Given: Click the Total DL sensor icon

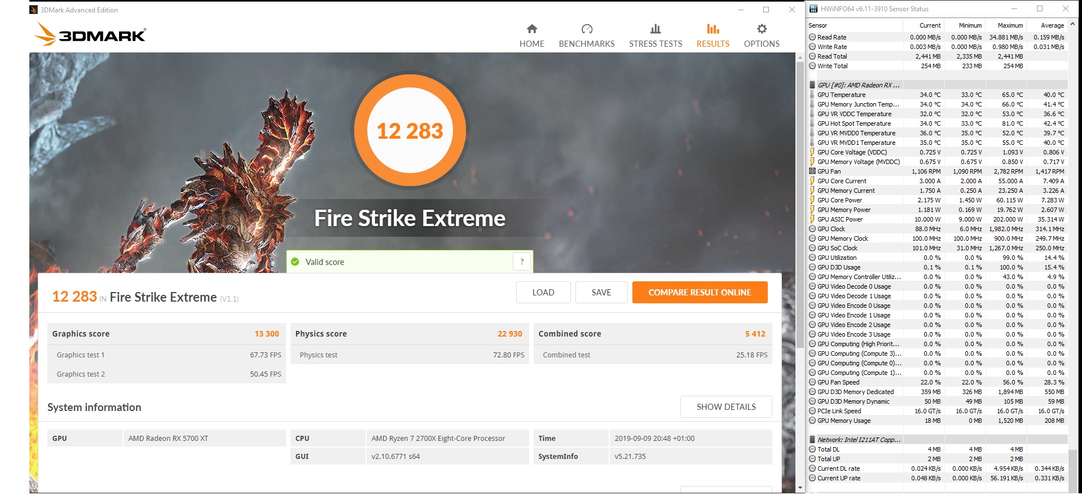Looking at the screenshot, I should point(812,449).
